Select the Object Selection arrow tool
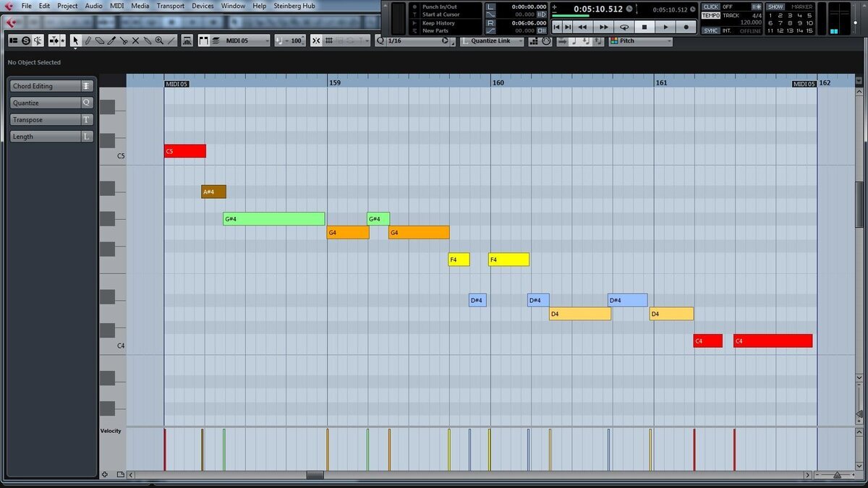This screenshot has height=488, width=868. pyautogui.click(x=75, y=41)
